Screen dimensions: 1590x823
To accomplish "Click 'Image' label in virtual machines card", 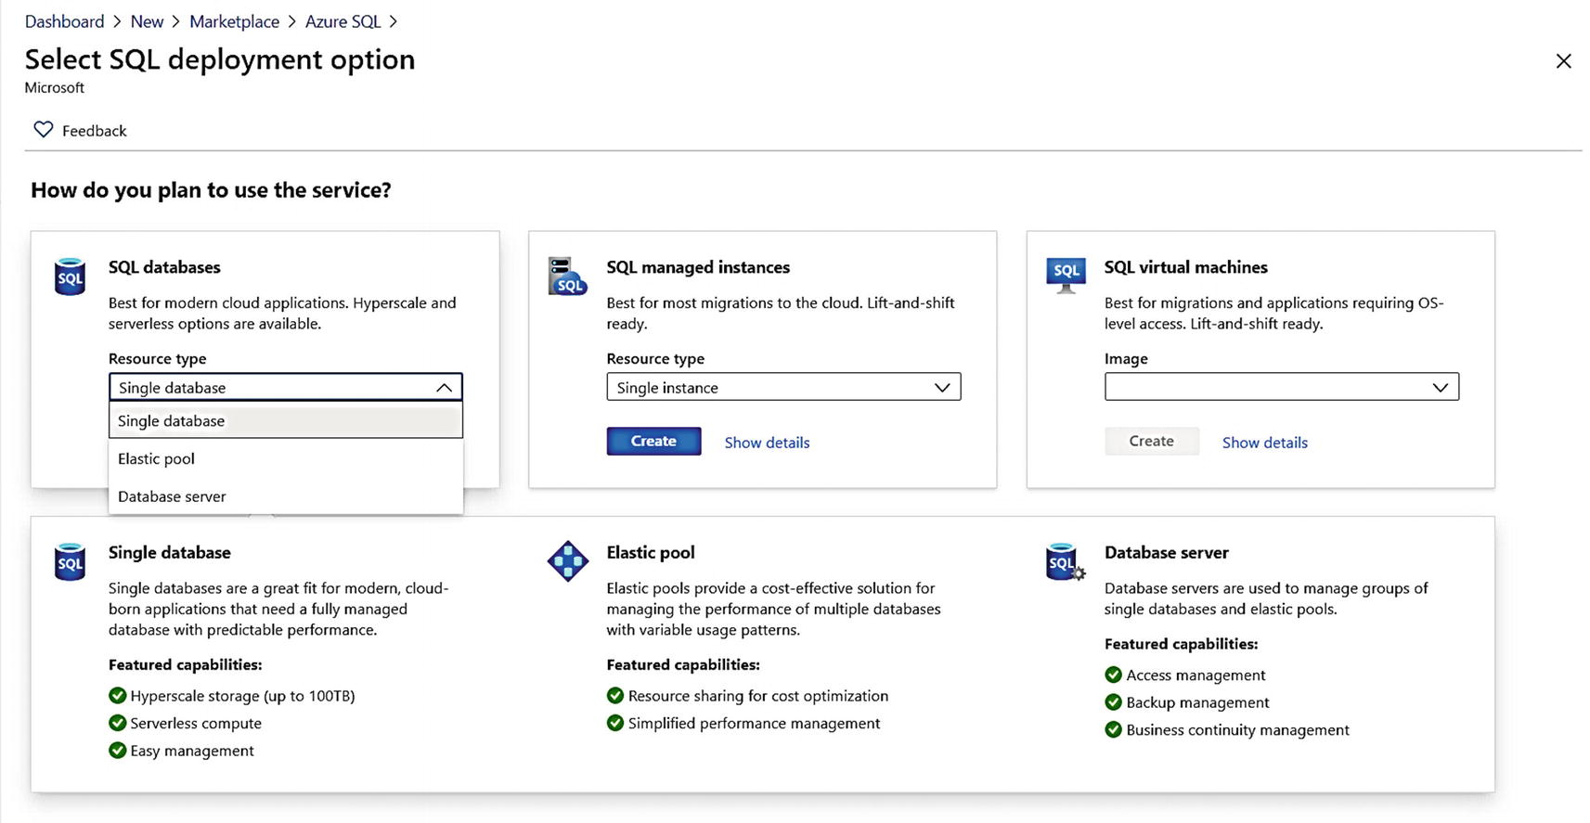I will 1126,359.
